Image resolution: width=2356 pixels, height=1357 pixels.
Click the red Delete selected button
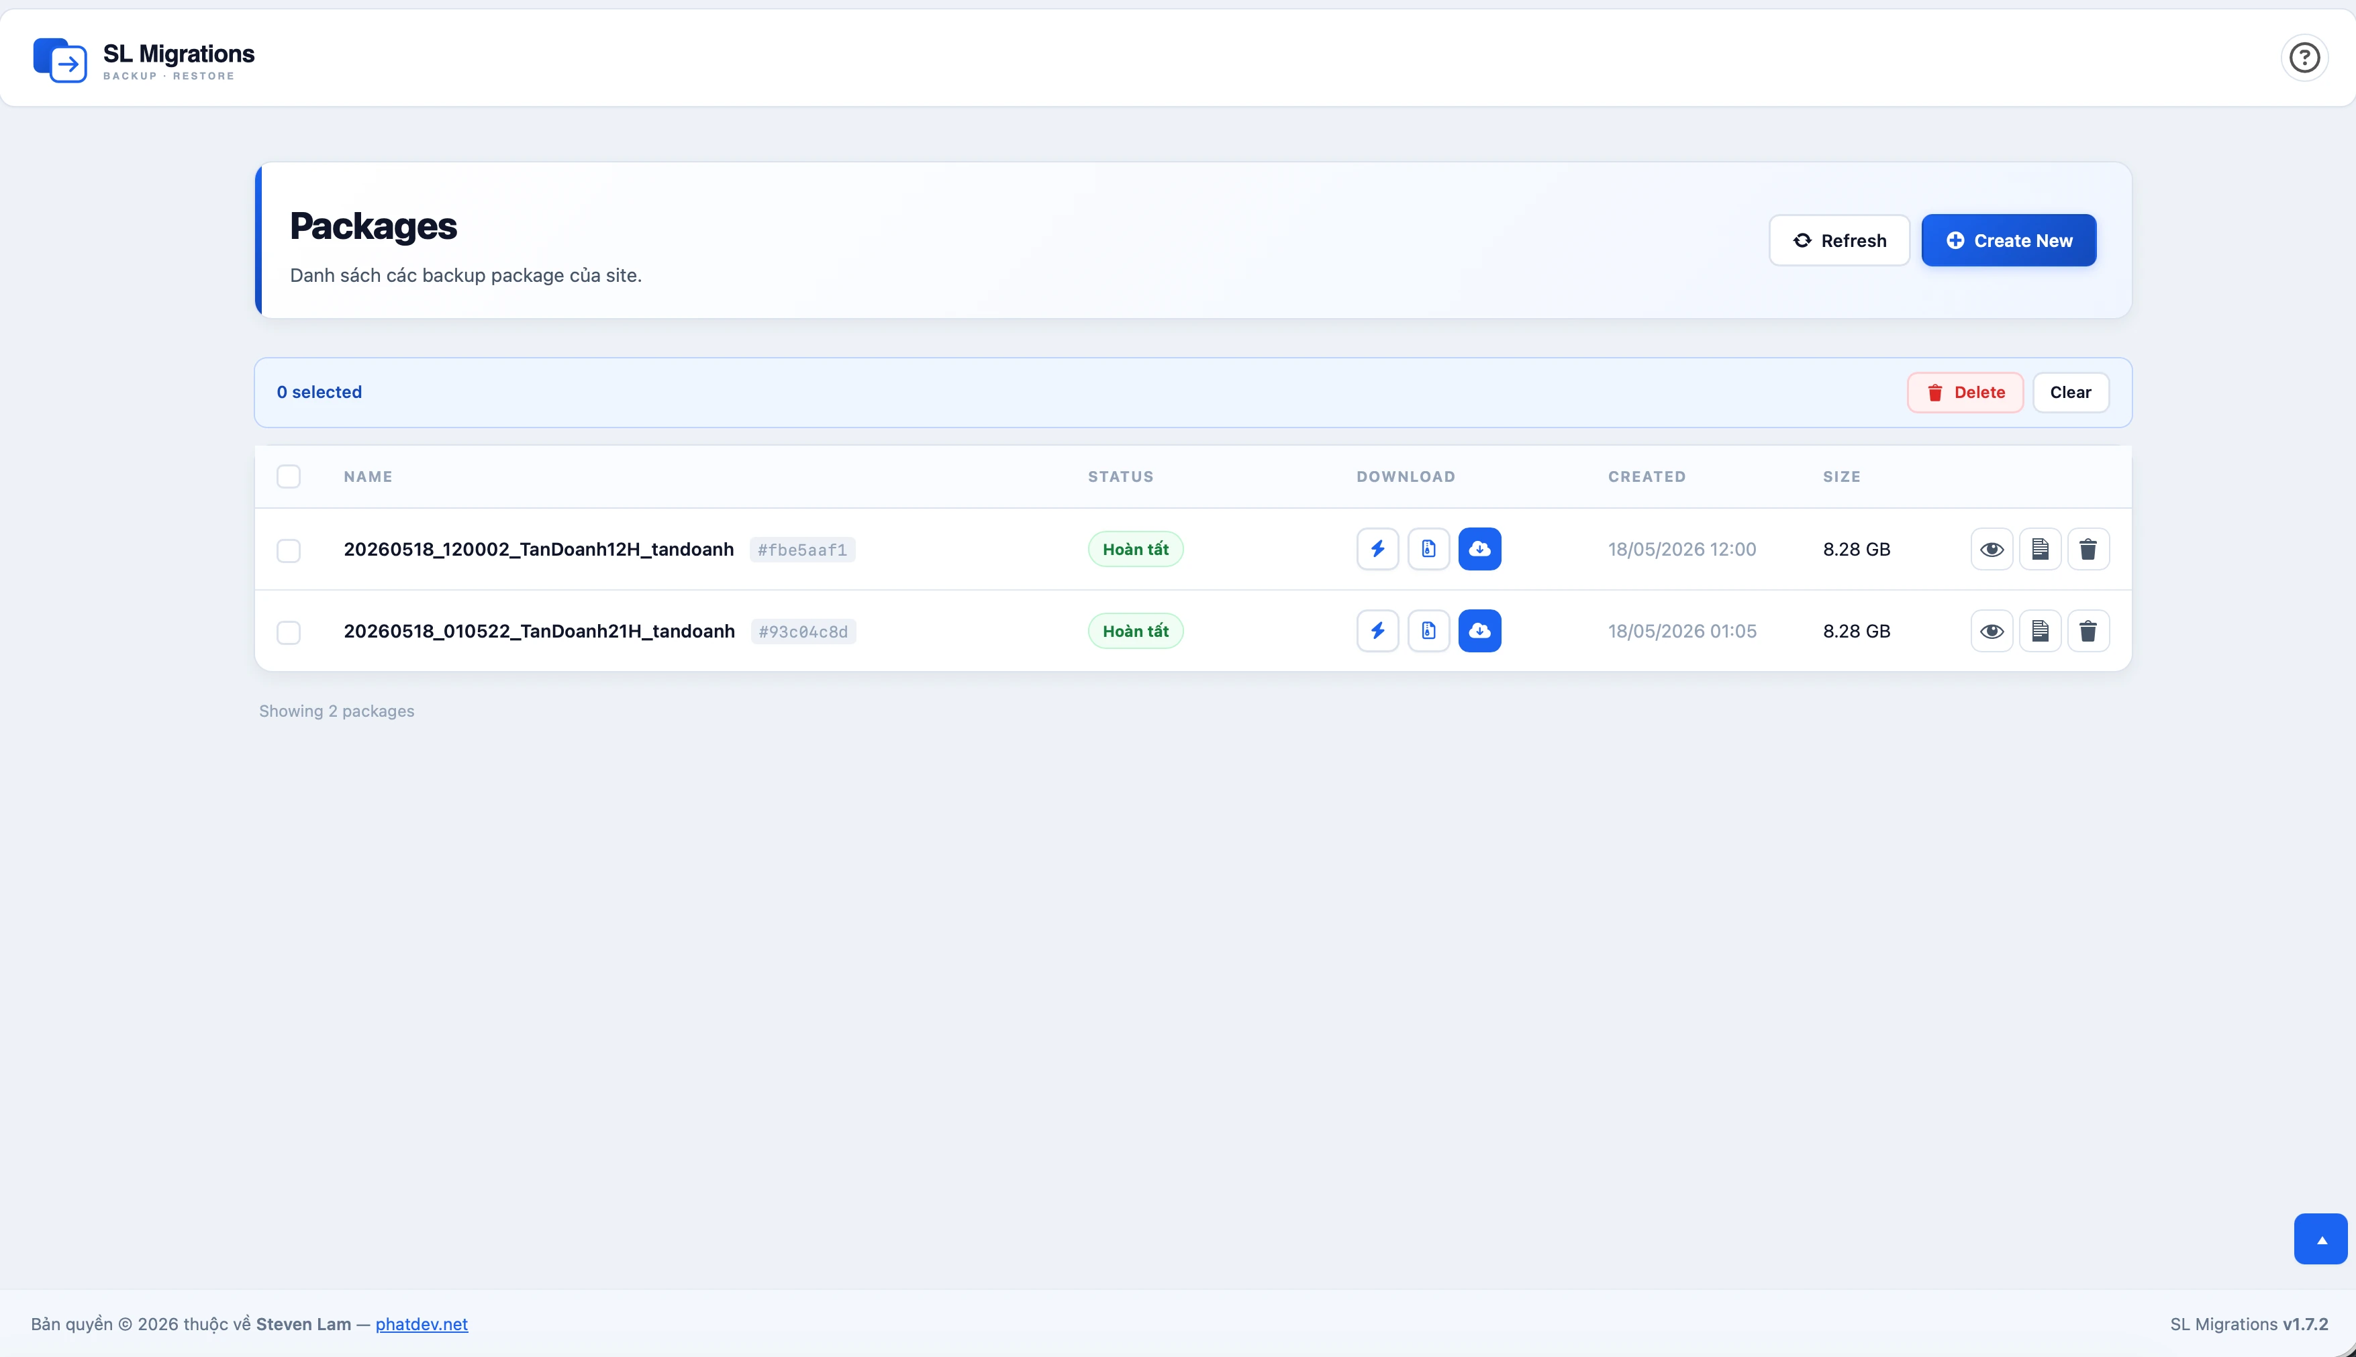point(1965,393)
